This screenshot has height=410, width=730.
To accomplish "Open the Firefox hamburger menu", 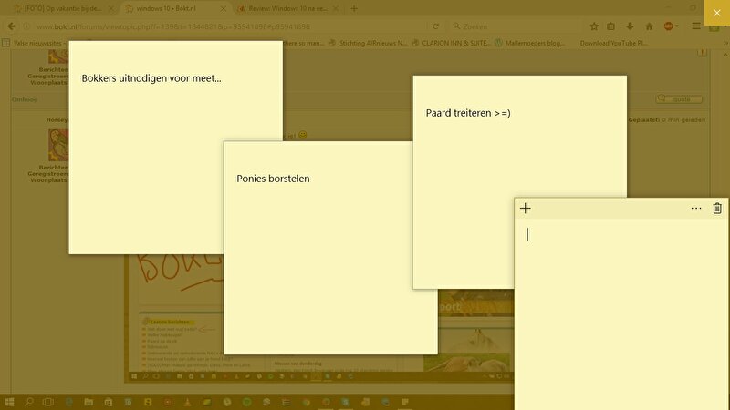I will pos(696,26).
